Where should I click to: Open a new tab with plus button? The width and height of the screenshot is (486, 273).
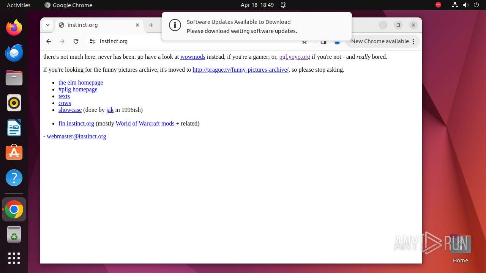(151, 25)
